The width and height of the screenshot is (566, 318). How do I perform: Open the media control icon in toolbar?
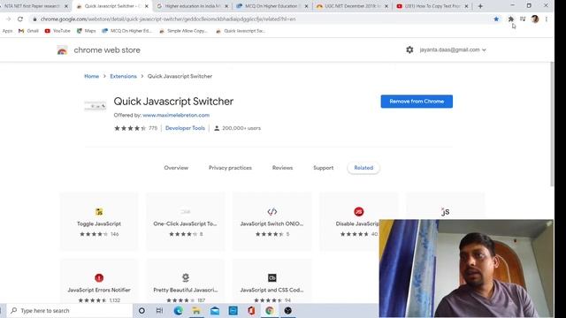[x=523, y=19]
